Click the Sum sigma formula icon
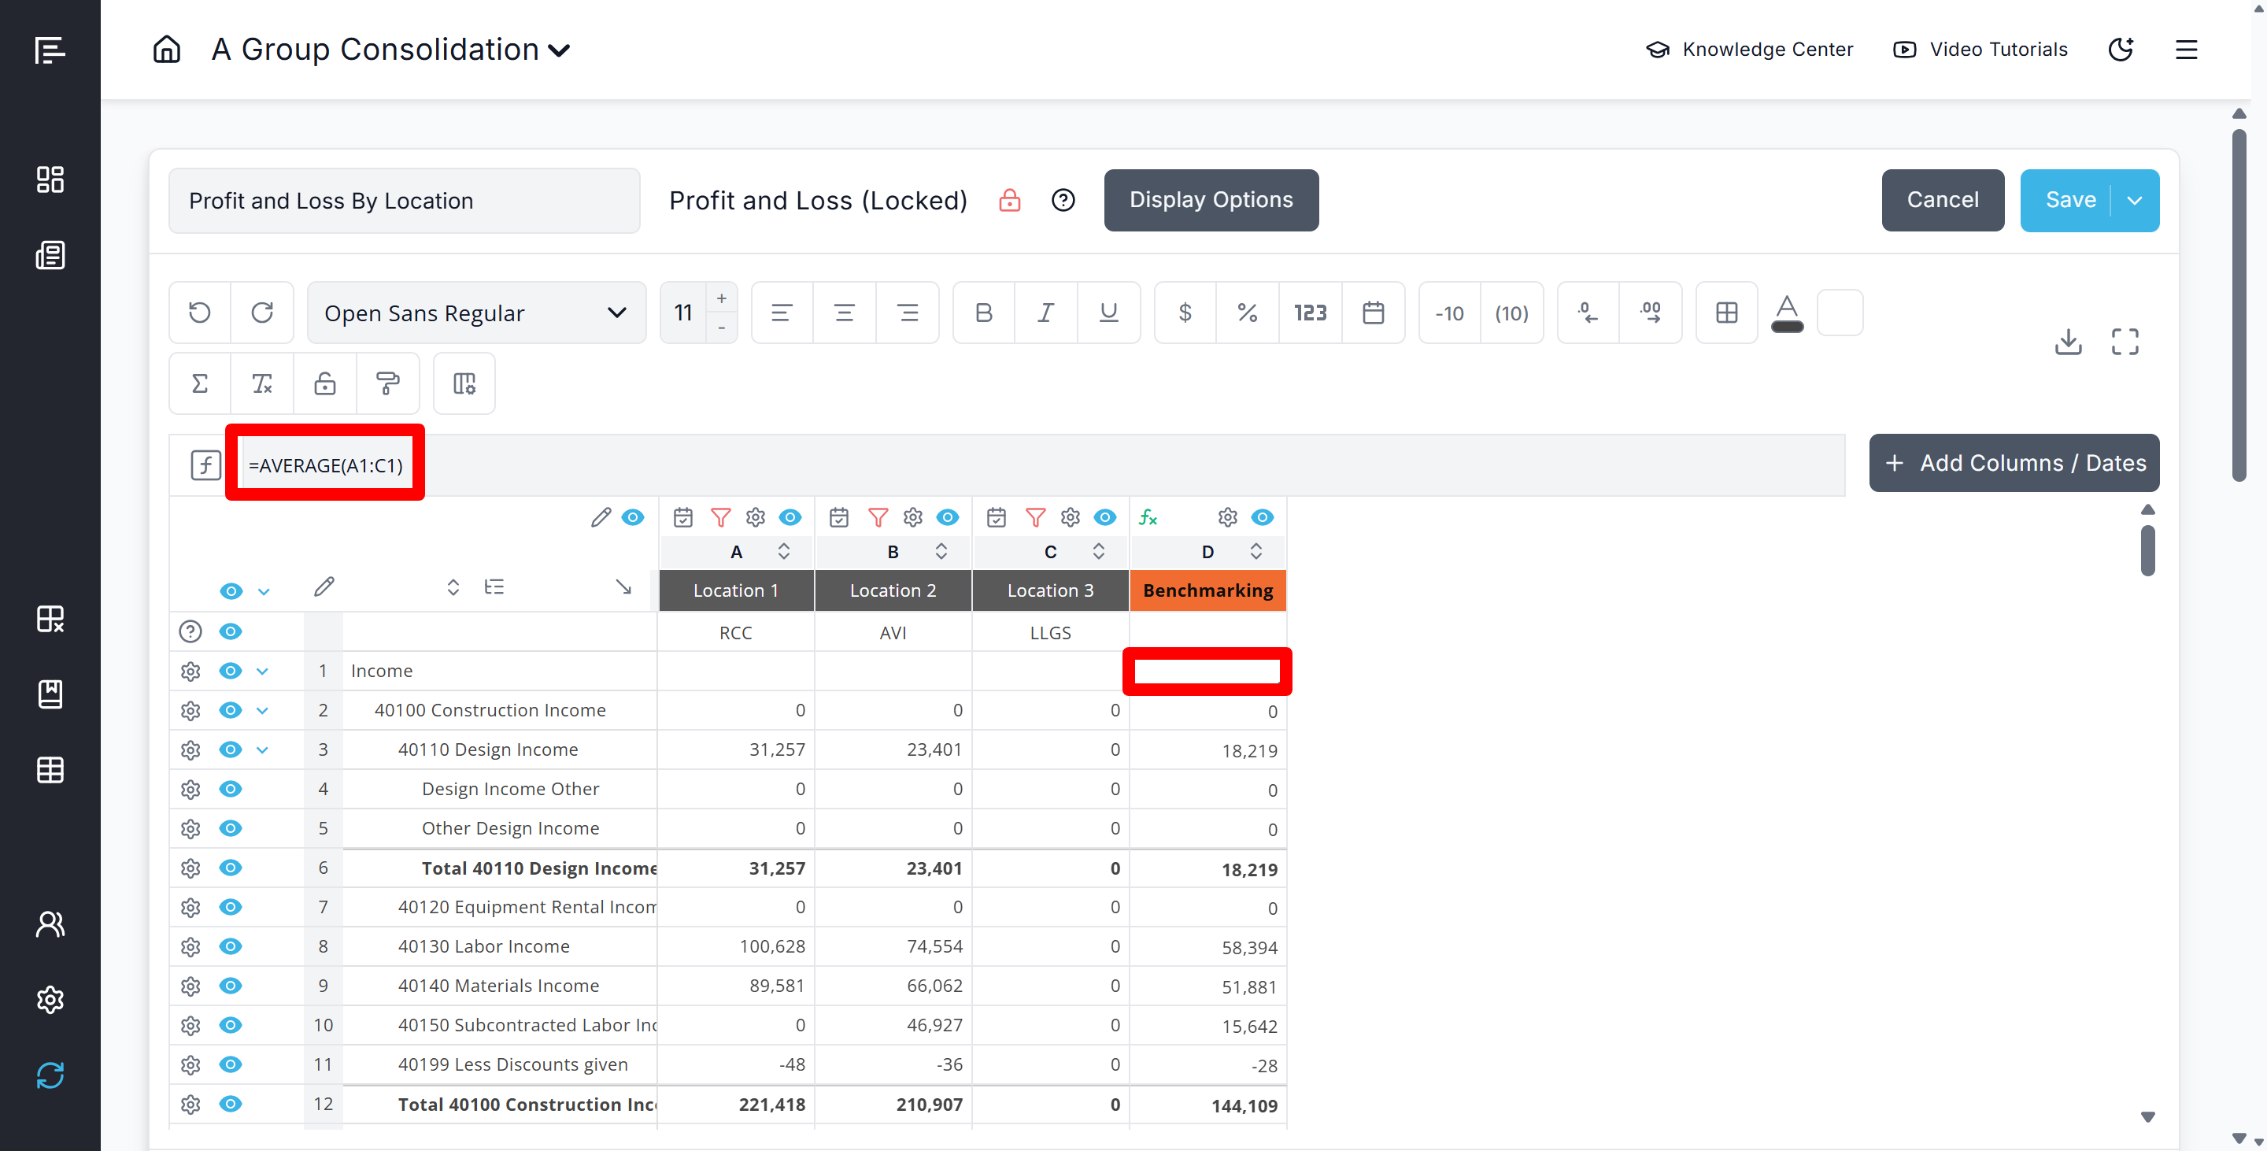This screenshot has width=2267, height=1151. (200, 383)
